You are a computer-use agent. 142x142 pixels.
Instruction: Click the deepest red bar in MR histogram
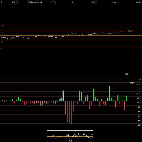click(71, 112)
